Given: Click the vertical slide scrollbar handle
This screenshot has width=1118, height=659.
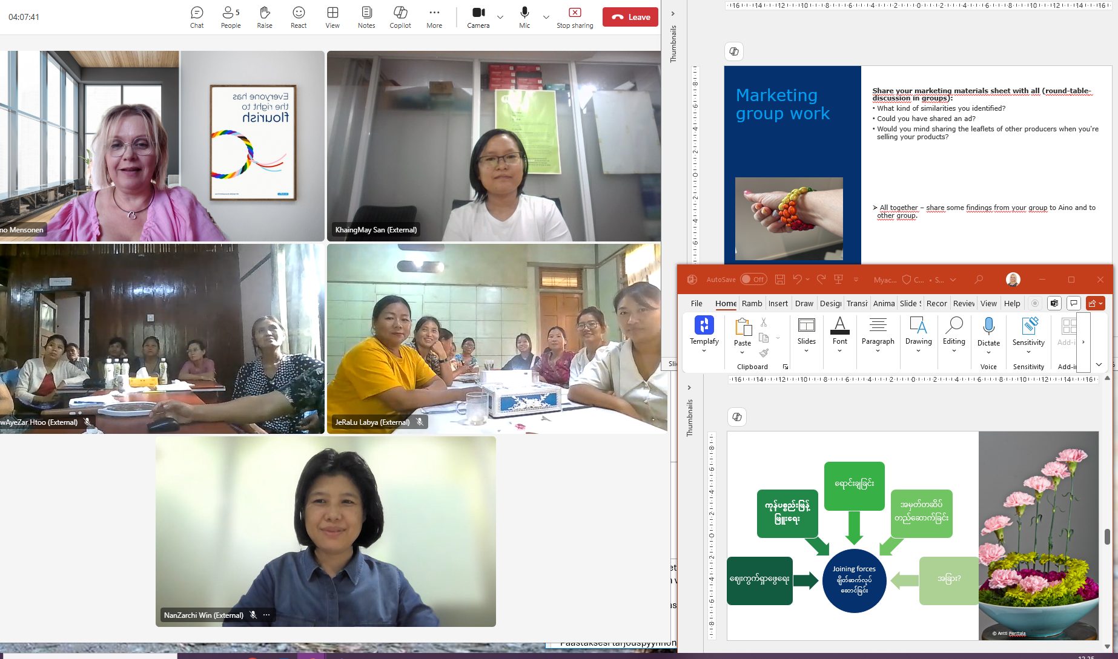Looking at the screenshot, I should 1107,536.
